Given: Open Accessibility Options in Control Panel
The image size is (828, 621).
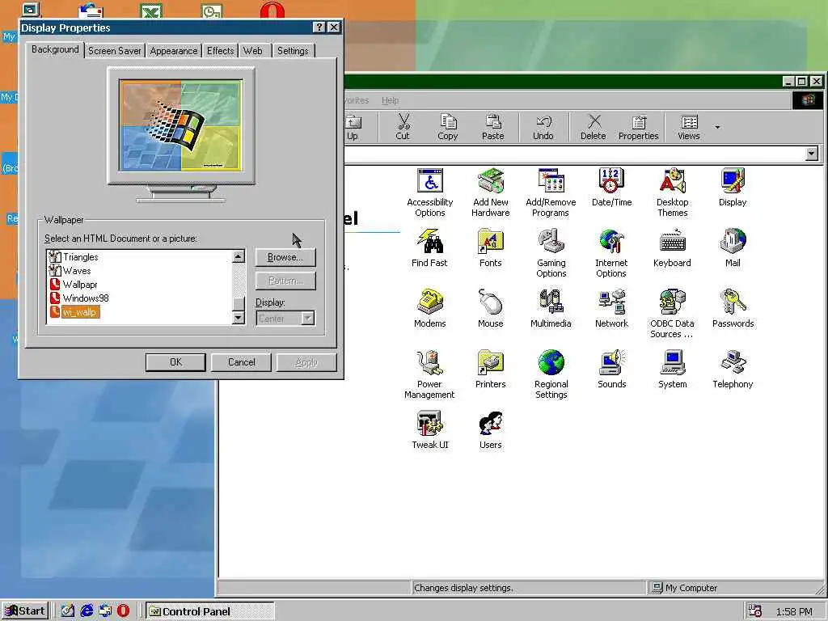Looking at the screenshot, I should pos(430,192).
